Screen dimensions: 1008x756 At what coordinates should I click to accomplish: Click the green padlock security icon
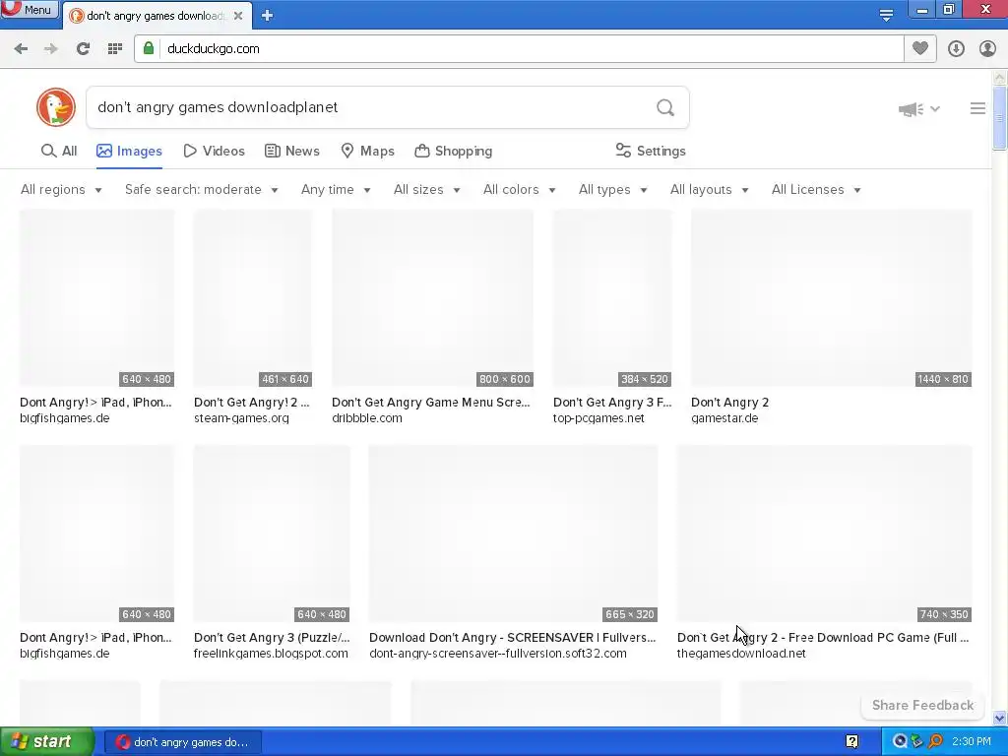coord(149,49)
